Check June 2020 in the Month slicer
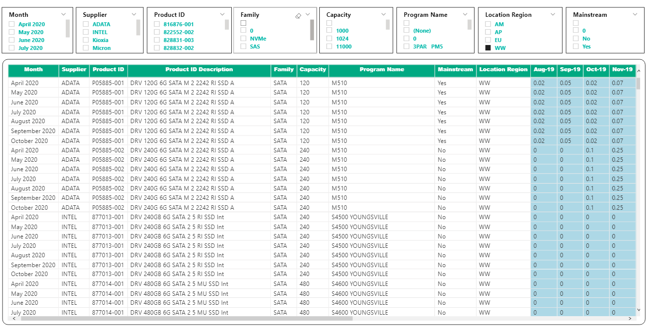649x328 pixels. click(x=12, y=40)
